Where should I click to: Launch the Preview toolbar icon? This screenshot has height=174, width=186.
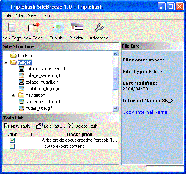pos(77,27)
